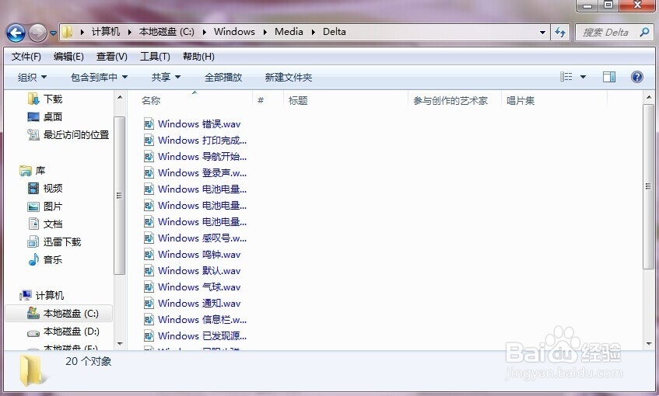Click the greyed Forward arrow button

[37, 33]
